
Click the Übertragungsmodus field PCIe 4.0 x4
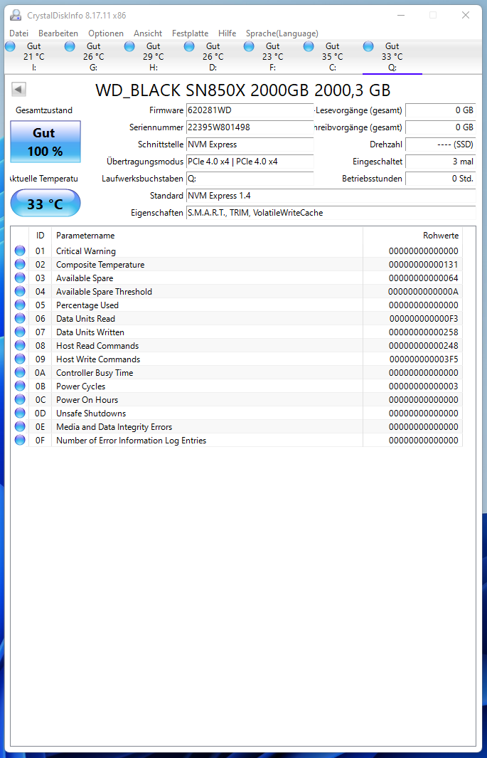click(250, 162)
